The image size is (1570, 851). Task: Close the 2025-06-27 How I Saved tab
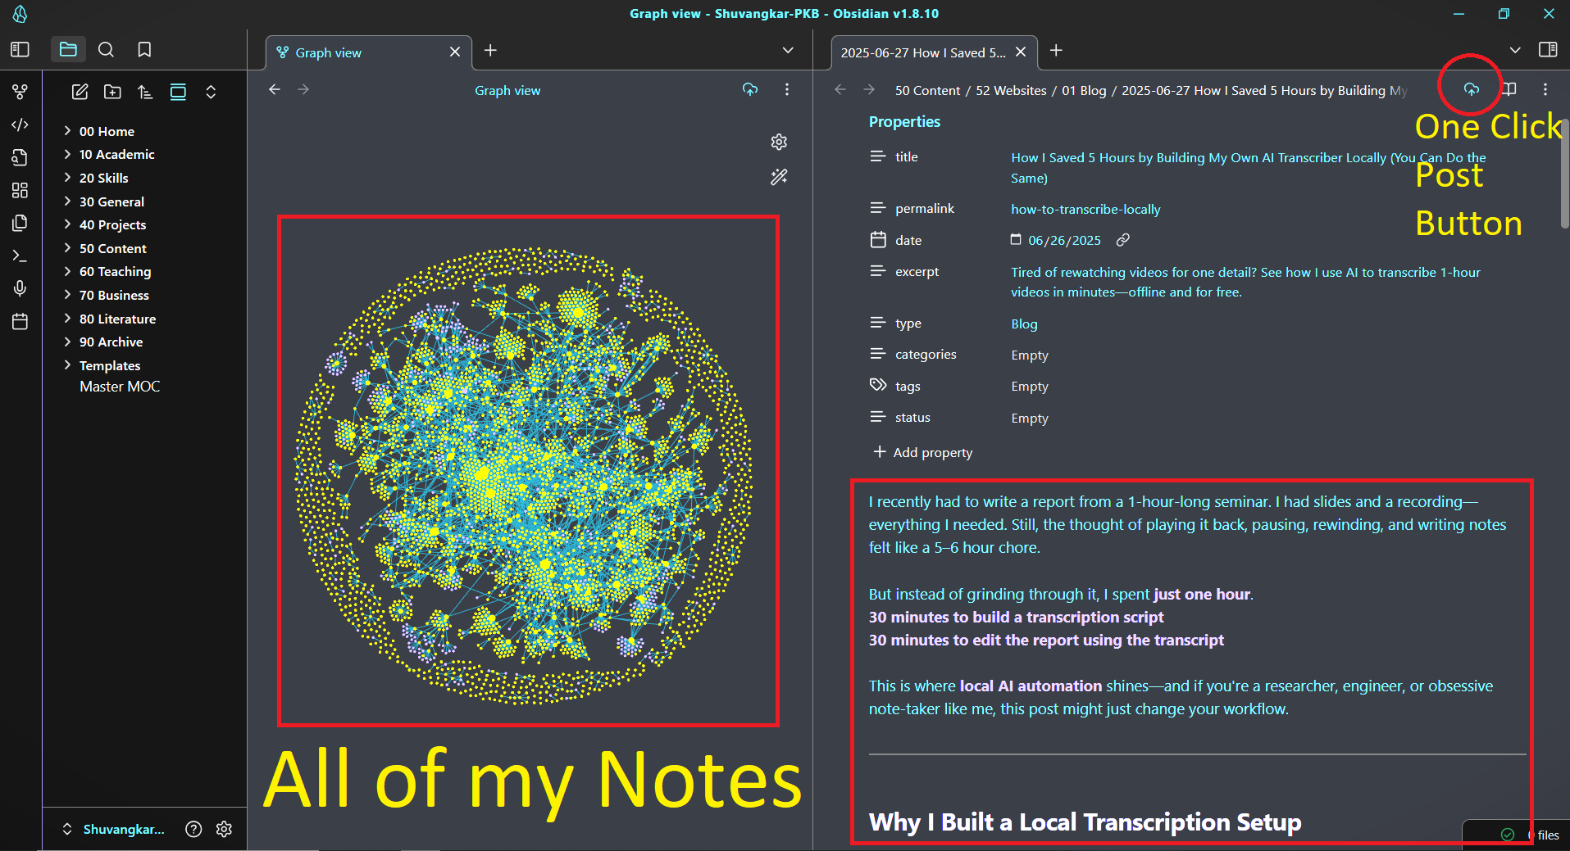coord(1021,52)
